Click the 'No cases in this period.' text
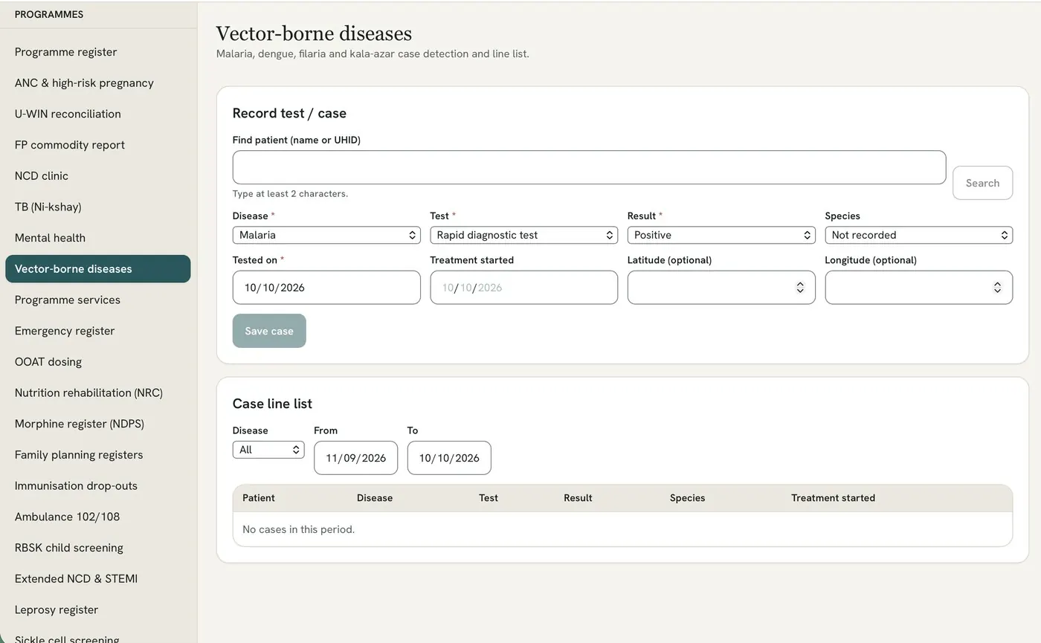The width and height of the screenshot is (1041, 643). [298, 529]
